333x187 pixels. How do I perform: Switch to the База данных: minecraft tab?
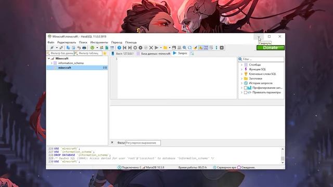[x=153, y=54]
